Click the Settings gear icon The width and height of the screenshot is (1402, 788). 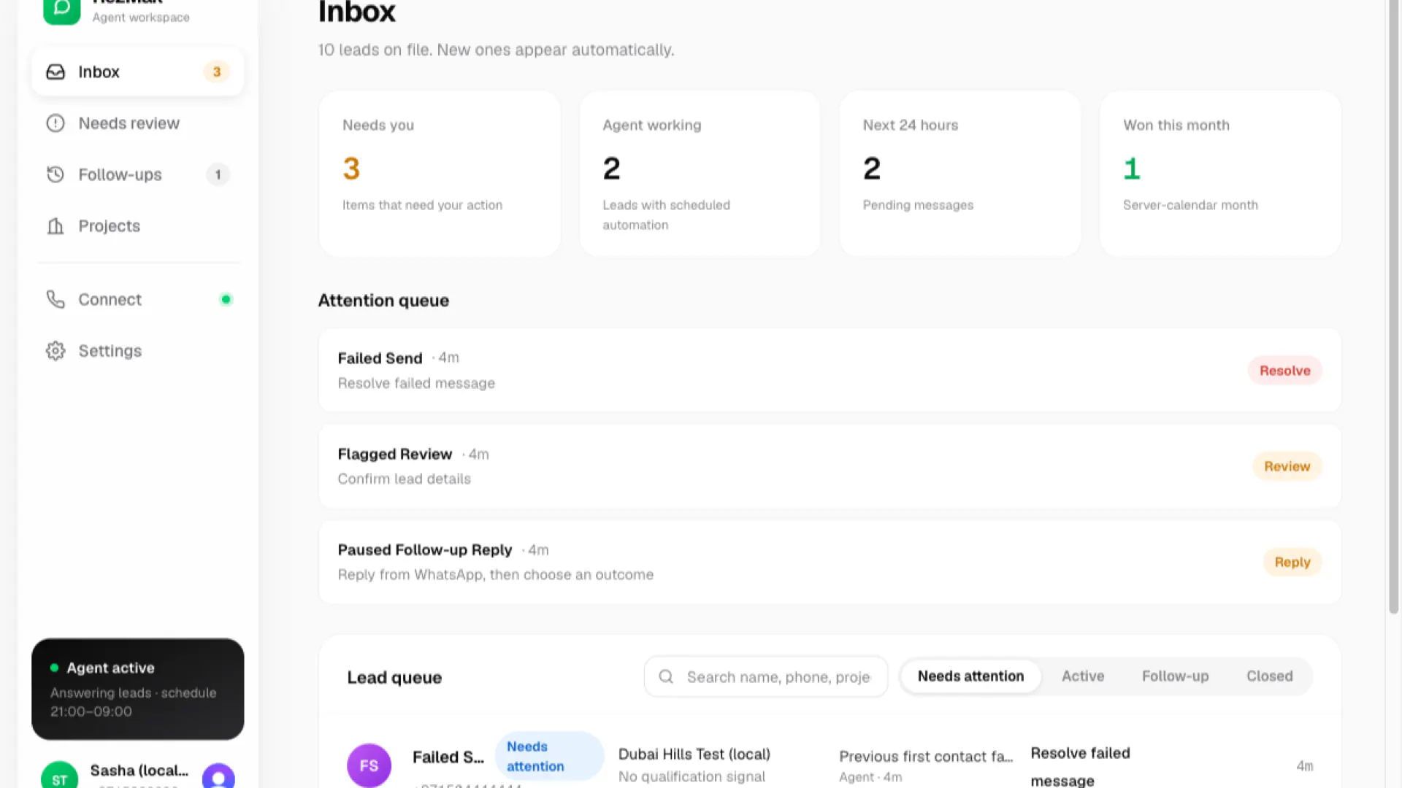click(55, 351)
